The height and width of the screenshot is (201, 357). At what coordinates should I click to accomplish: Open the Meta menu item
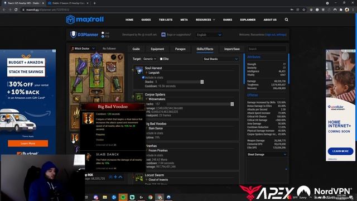point(184,20)
